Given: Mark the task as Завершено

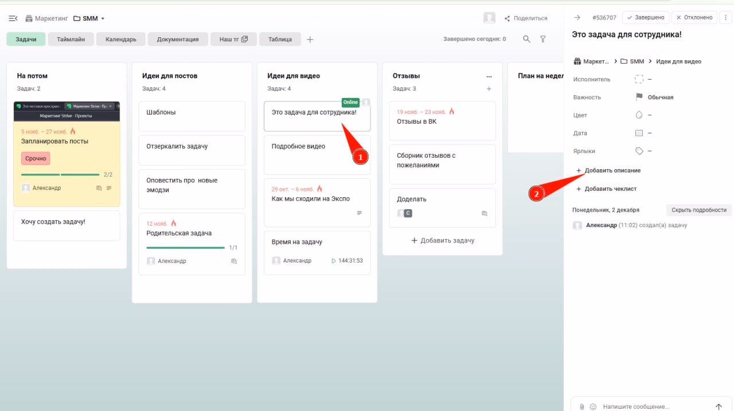Looking at the screenshot, I should coord(646,18).
